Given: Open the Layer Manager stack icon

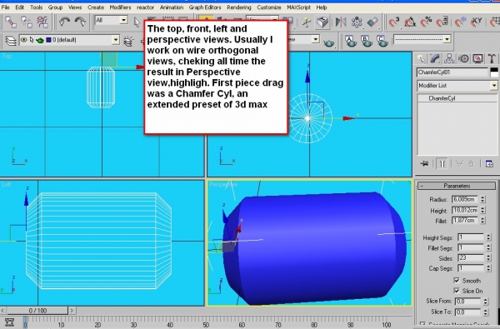Looking at the screenshot, I should (11, 41).
